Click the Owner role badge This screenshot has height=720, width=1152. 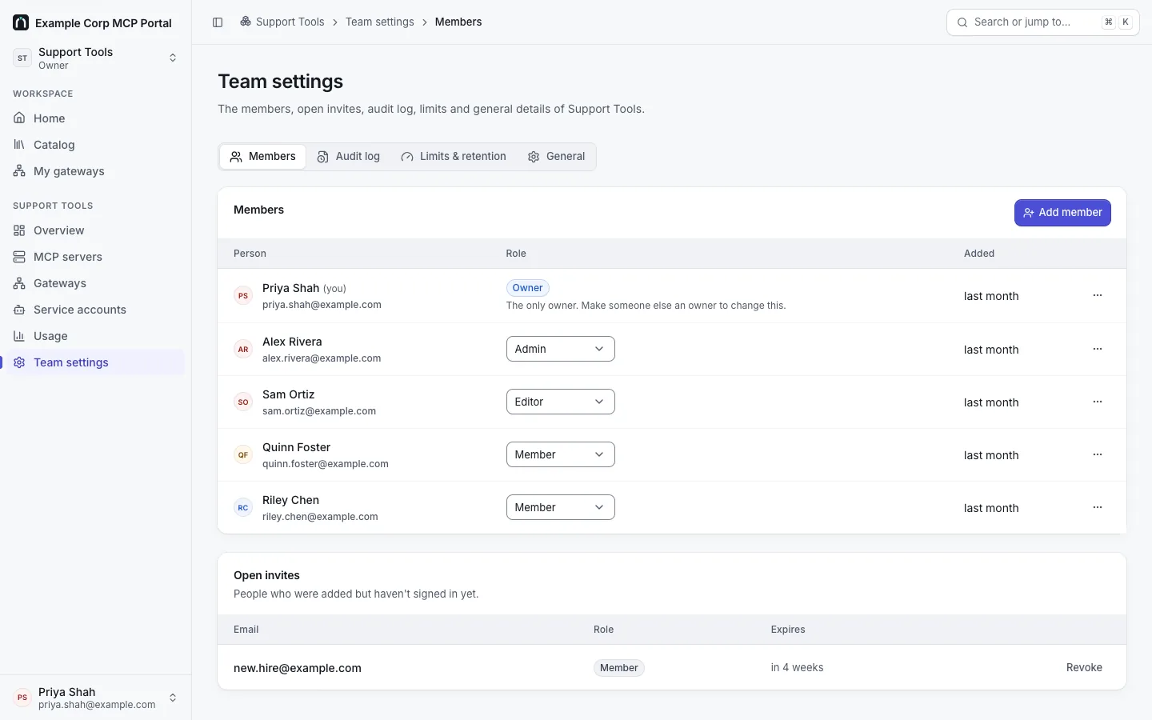pyautogui.click(x=528, y=288)
